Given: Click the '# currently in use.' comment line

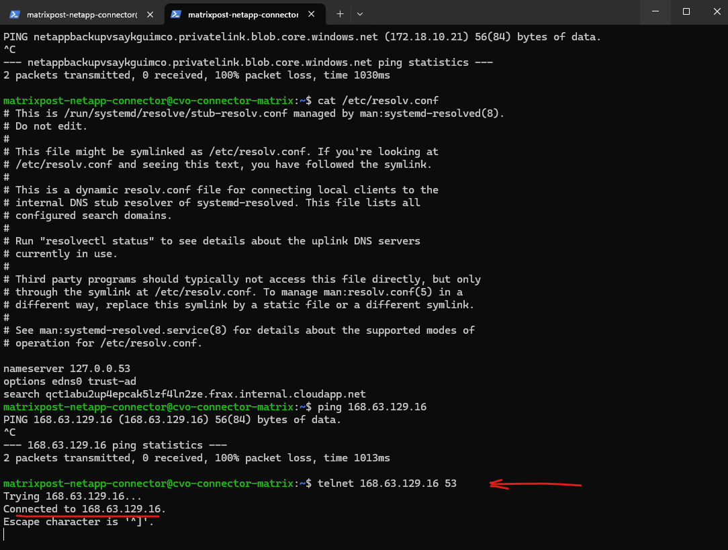Looking at the screenshot, I should pos(60,254).
